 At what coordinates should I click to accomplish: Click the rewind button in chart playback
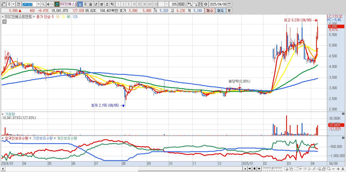(250, 169)
